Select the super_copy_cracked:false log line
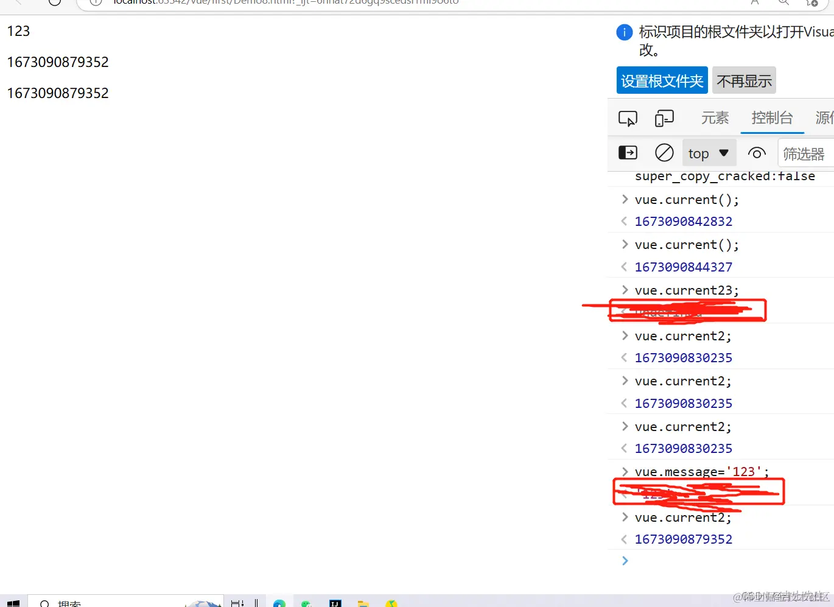Image resolution: width=834 pixels, height=607 pixels. (x=724, y=176)
